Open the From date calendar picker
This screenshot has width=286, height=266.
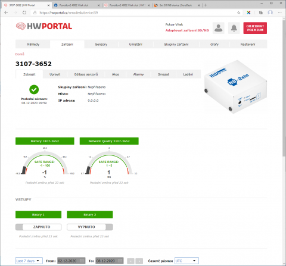82,261
